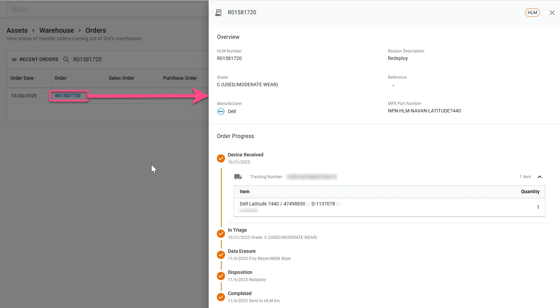
Task: Click the Disposition checkmark icon
Action: point(221,276)
